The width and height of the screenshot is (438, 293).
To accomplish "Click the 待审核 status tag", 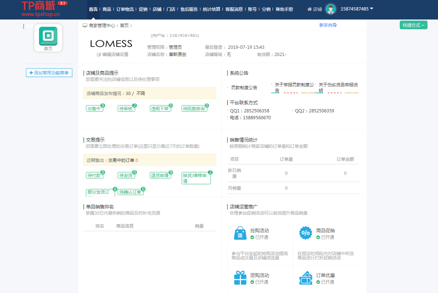I will coord(126,108).
